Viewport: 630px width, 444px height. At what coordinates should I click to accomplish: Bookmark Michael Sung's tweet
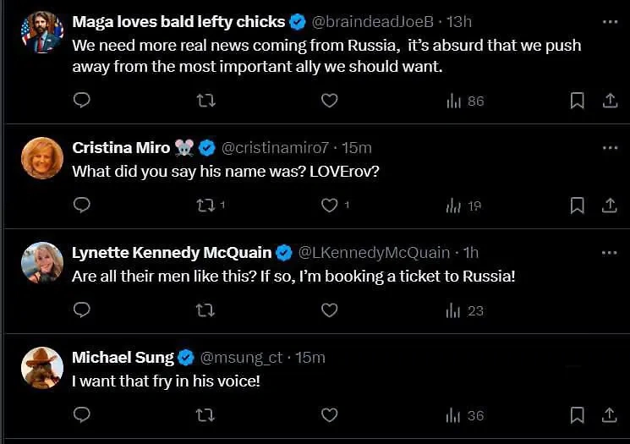pos(577,415)
